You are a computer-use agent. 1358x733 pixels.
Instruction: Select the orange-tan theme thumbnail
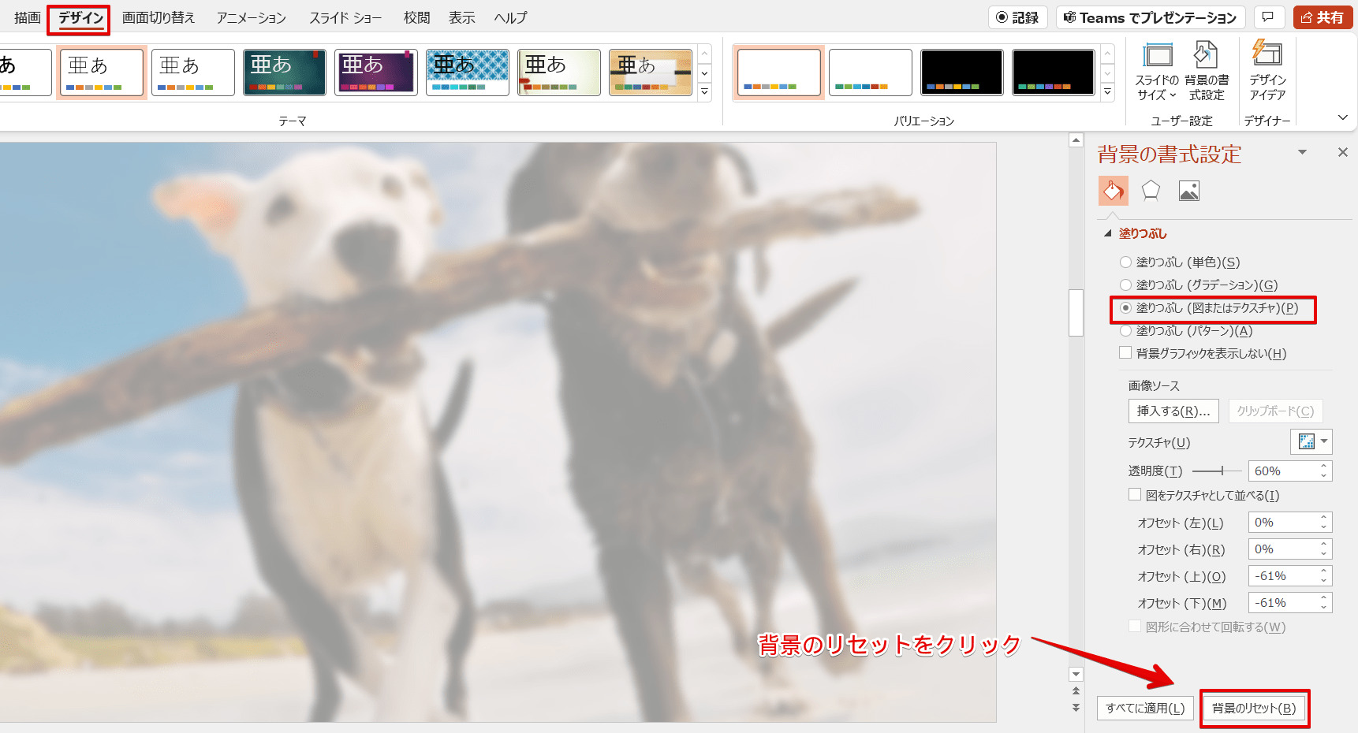click(651, 73)
